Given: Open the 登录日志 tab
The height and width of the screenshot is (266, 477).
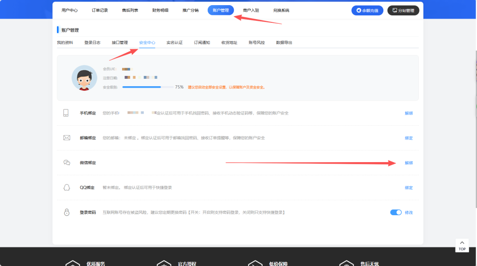Looking at the screenshot, I should coord(92,42).
